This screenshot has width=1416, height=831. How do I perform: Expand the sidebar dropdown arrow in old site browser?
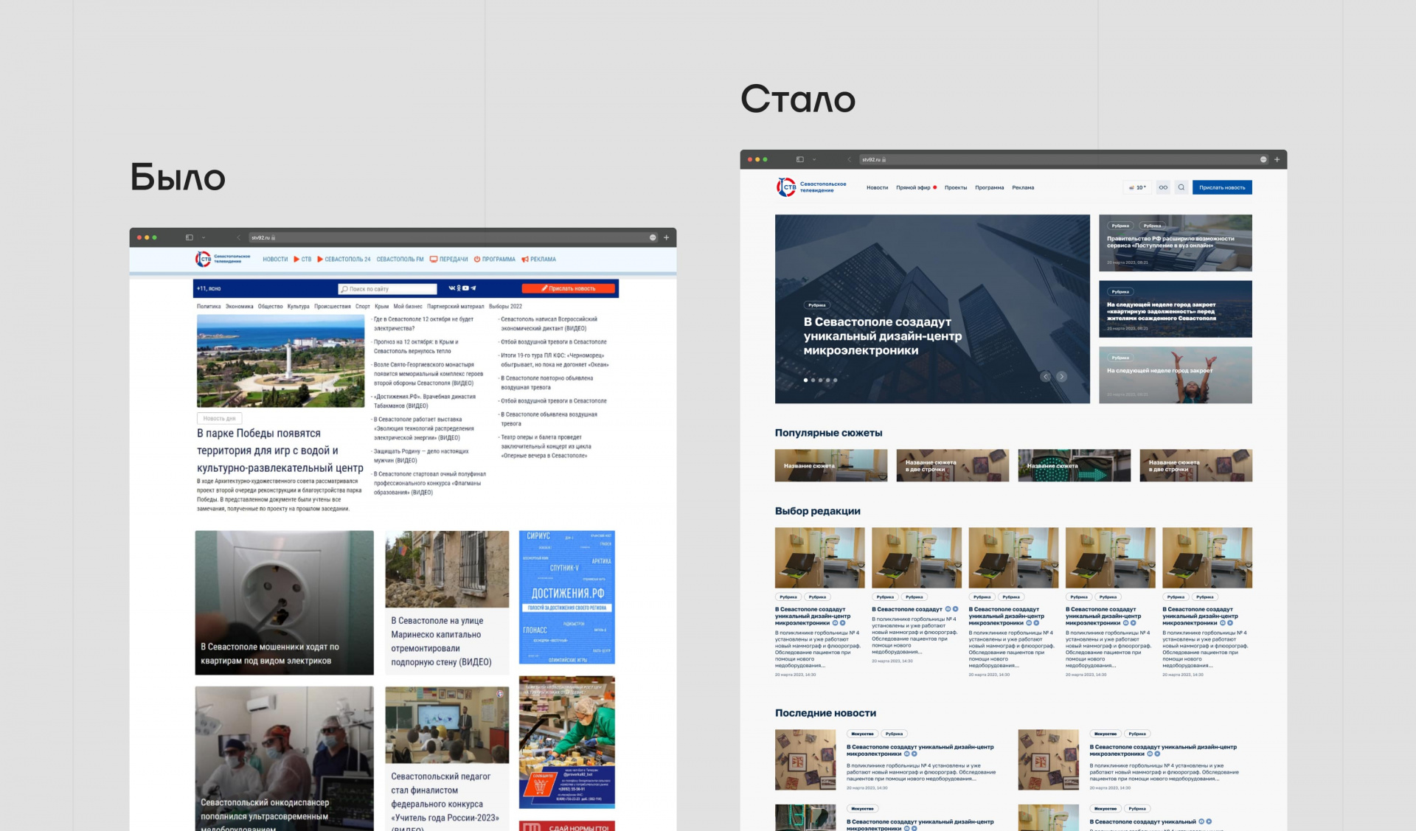pyautogui.click(x=204, y=237)
